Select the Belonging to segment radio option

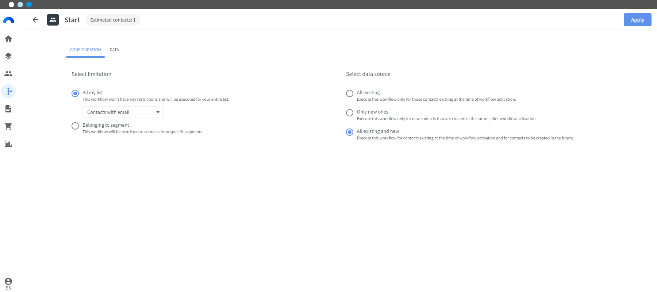(75, 126)
